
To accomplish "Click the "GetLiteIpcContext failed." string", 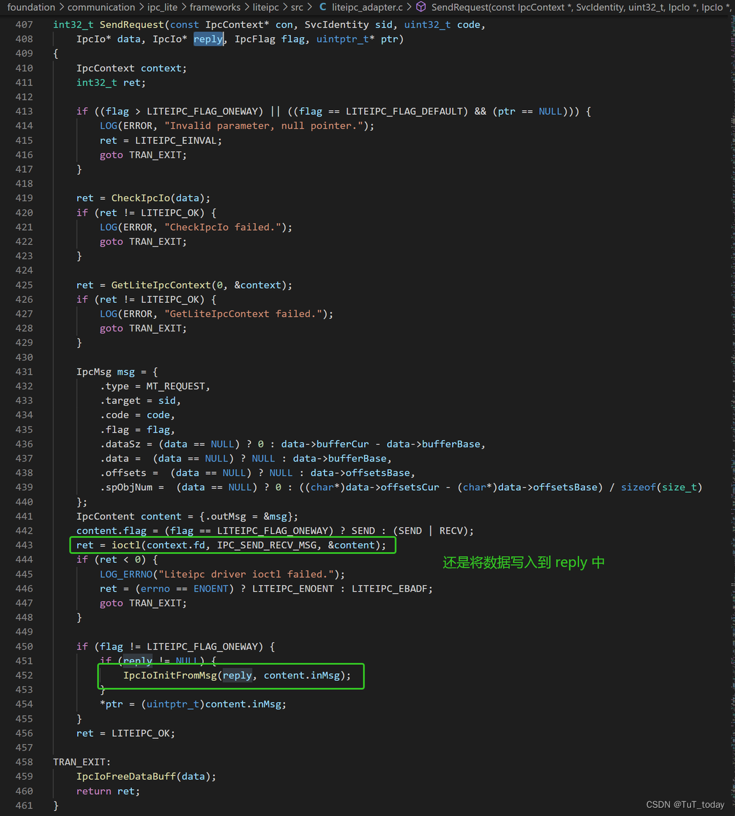I will (244, 314).
